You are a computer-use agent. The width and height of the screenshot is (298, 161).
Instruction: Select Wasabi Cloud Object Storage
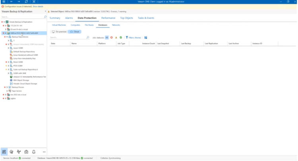pos(25,83)
